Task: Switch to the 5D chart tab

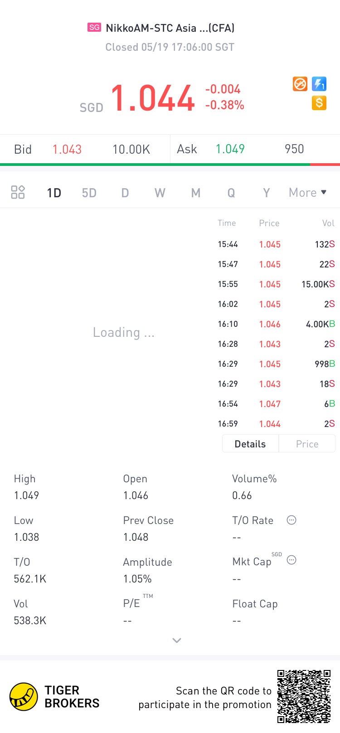Action: coord(89,193)
